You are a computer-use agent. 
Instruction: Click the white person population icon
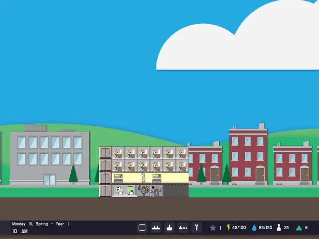279,228
